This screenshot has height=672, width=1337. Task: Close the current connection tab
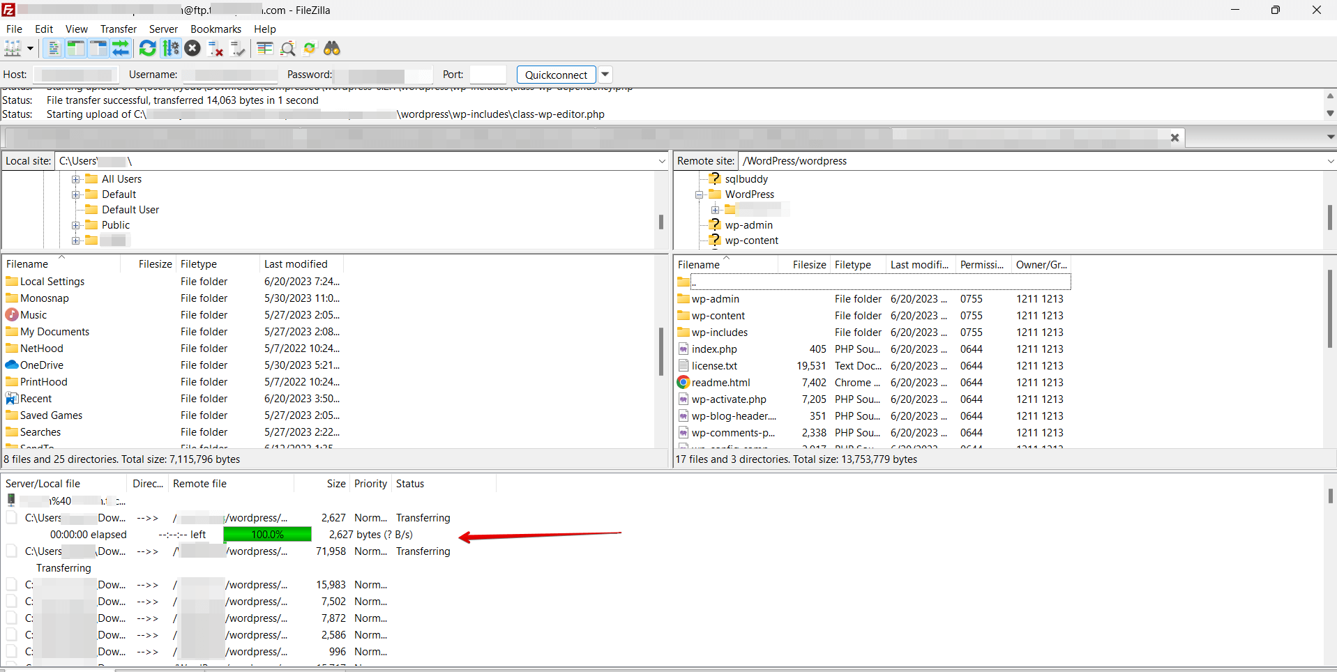[x=1174, y=138]
